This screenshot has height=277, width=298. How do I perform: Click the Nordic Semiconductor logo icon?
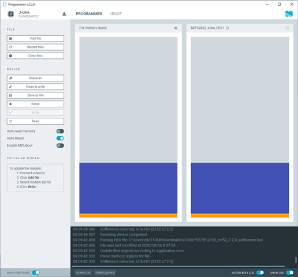pos(289,14)
